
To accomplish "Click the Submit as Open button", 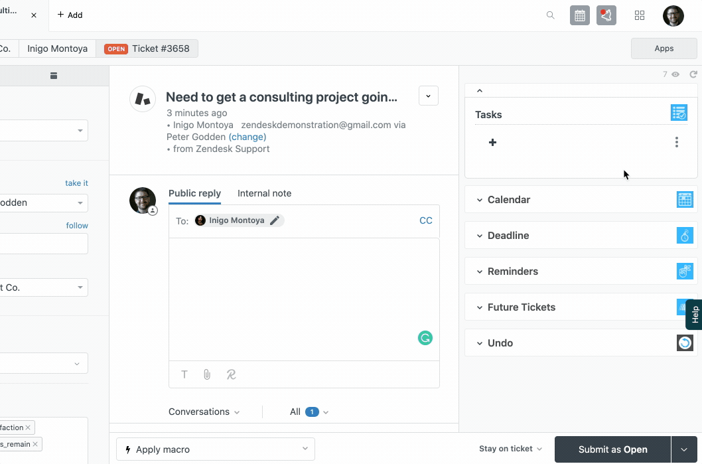I will 612,449.
